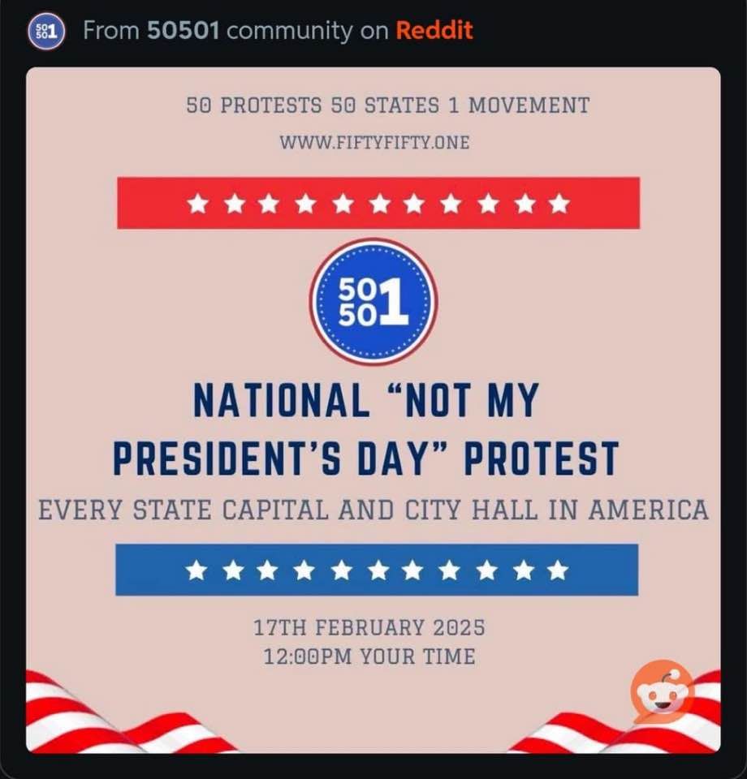
Task: Open the www.fiftyfifty.one website address
Action: 374,142
